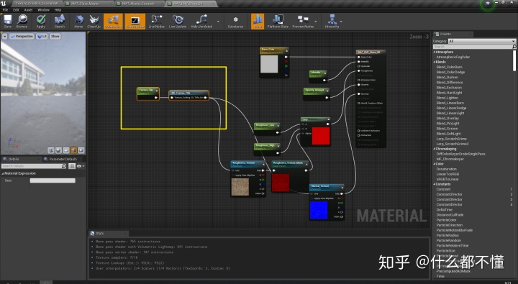Click the Base_Color node white swatch
The width and height of the screenshot is (518, 284).
(269, 64)
